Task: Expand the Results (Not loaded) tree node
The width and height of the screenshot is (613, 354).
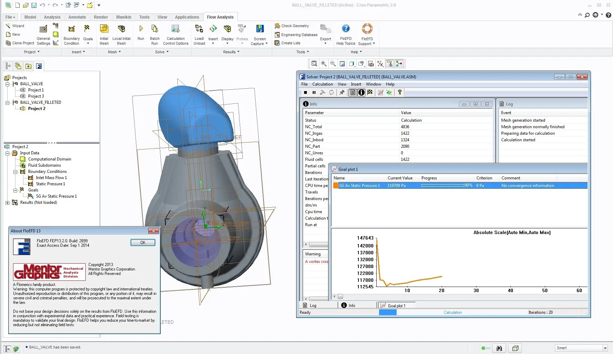Action: point(7,203)
